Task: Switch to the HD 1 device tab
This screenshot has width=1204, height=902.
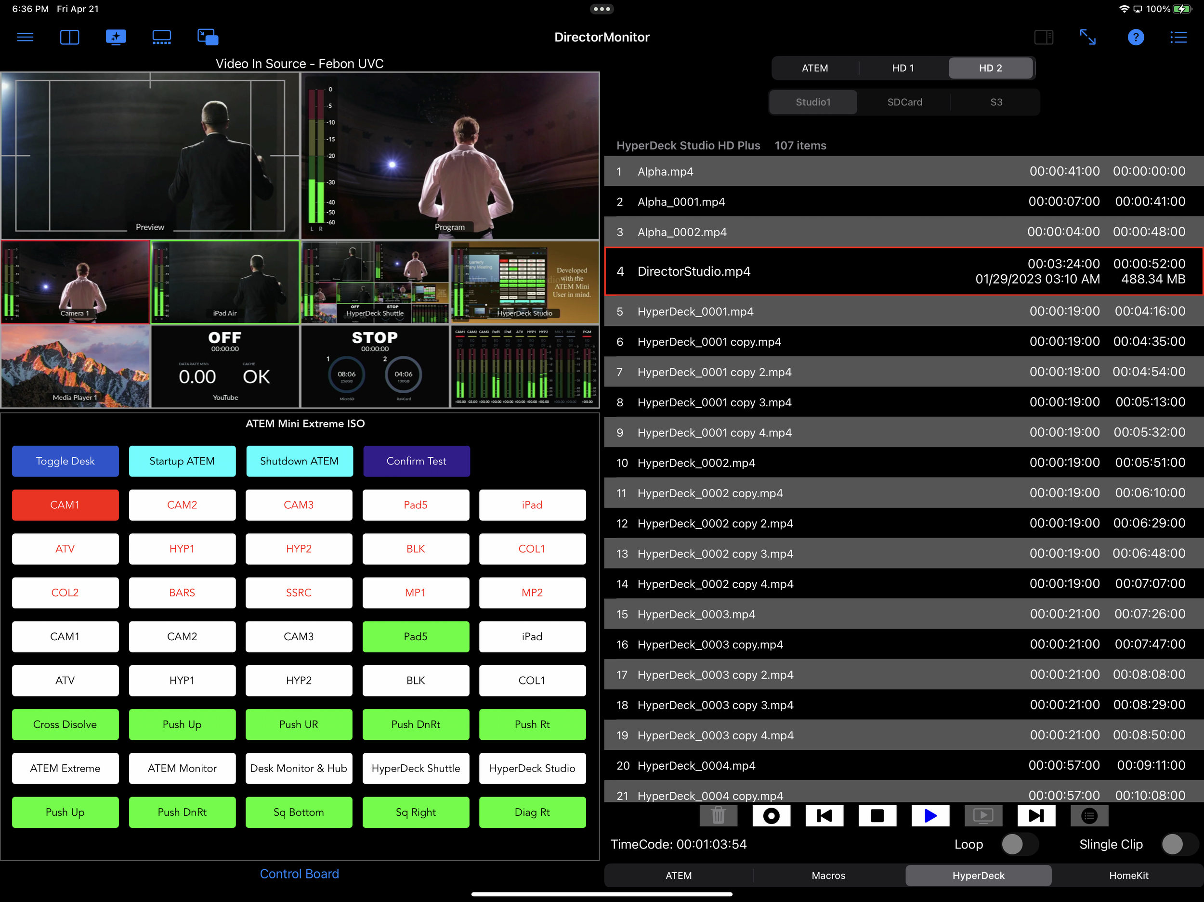Action: 903,68
